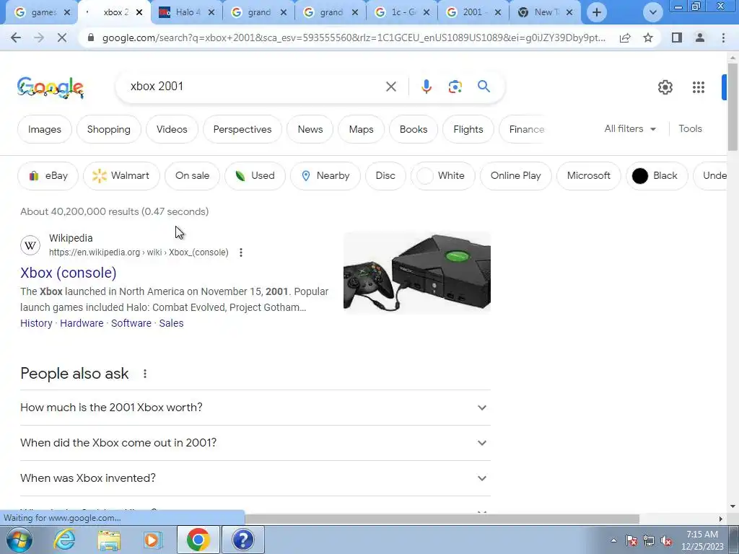Click the browser back arrow

tap(16, 38)
